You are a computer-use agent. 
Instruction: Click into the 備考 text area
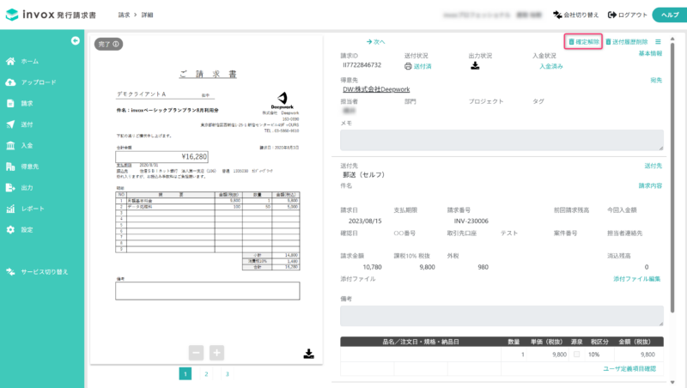coord(502,316)
